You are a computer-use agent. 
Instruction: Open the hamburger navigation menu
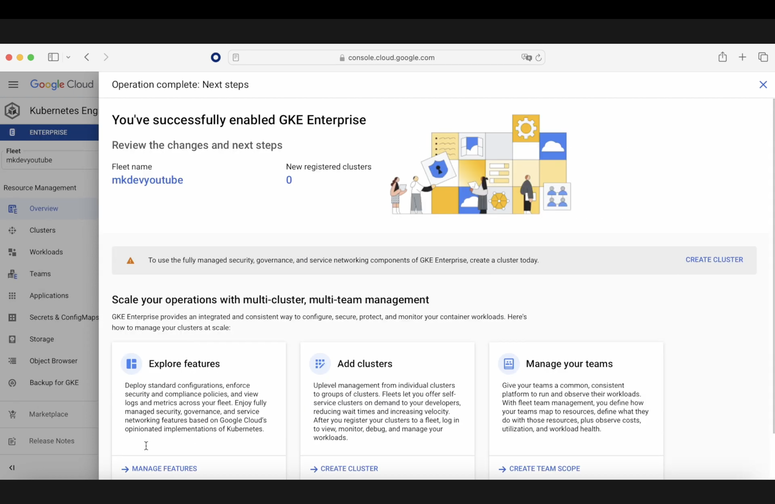[13, 84]
